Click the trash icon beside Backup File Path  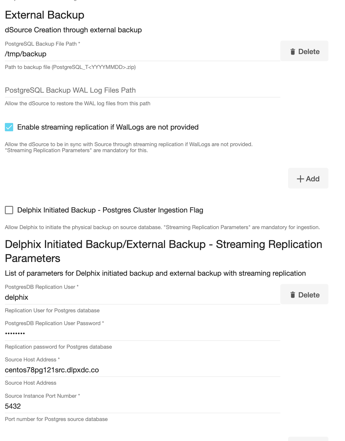pos(293,51)
